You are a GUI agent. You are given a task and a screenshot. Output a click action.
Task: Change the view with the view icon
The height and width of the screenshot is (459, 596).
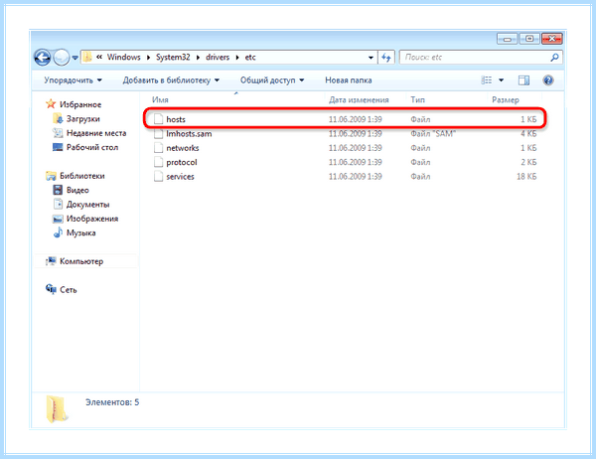pyautogui.click(x=487, y=80)
